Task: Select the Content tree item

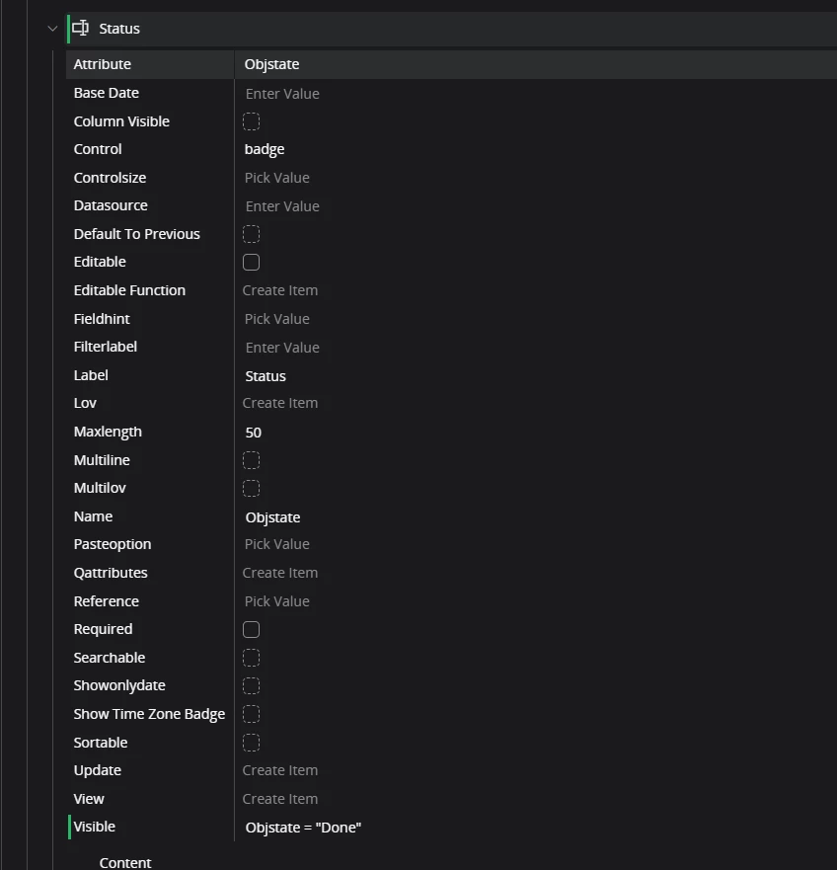Action: [125, 862]
